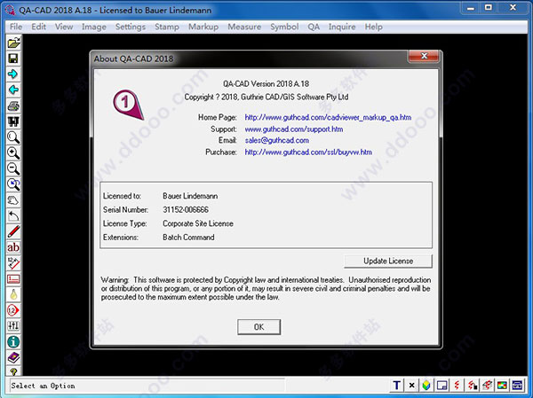The width and height of the screenshot is (533, 398).
Task: Click the numbered balloon logo in About dialog
Action: tap(128, 105)
